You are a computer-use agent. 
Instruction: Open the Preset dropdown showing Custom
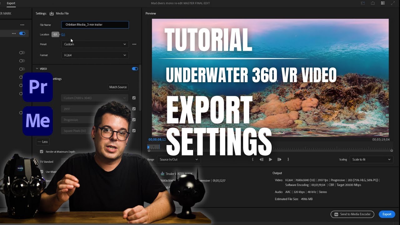click(x=95, y=44)
